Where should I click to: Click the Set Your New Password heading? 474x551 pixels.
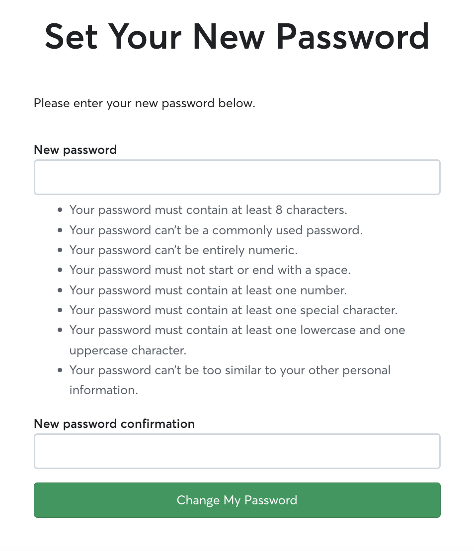pos(237,36)
